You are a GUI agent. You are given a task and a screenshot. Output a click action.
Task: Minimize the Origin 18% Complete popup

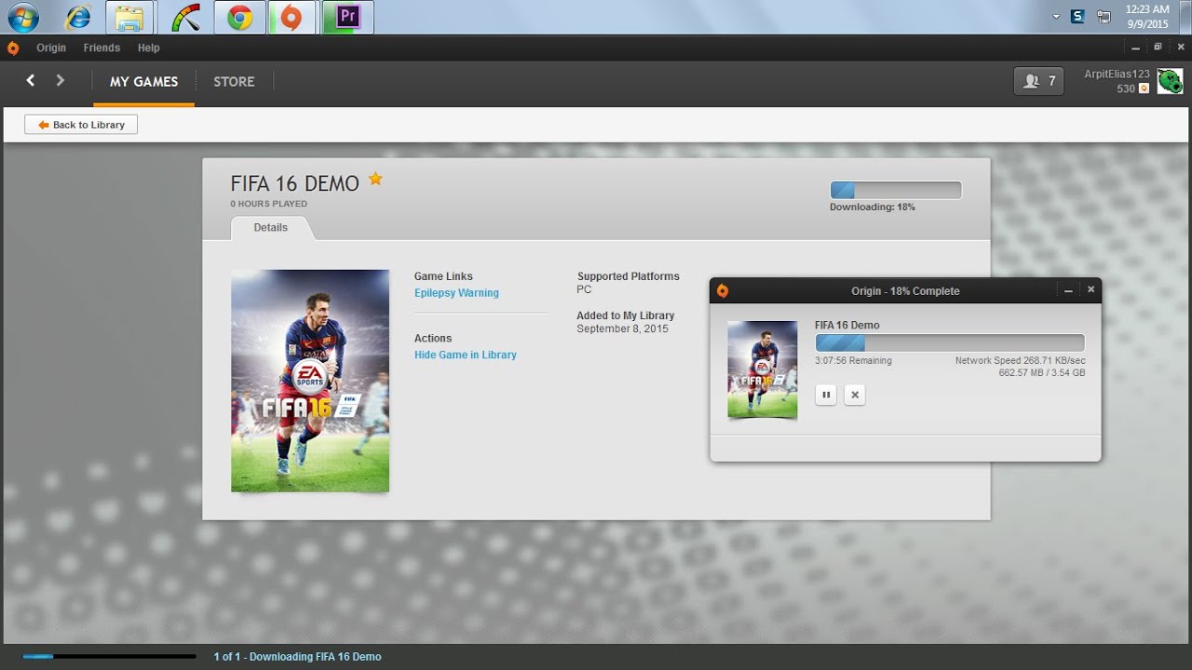point(1068,290)
